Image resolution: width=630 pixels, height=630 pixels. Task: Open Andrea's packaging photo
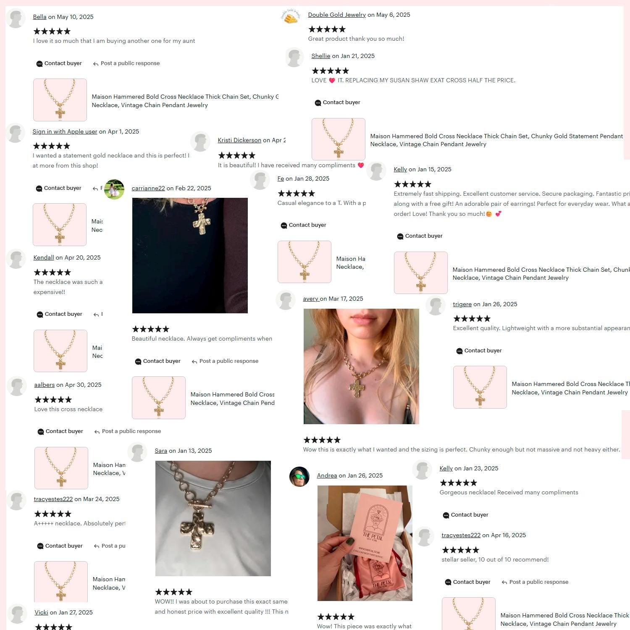[x=365, y=543]
